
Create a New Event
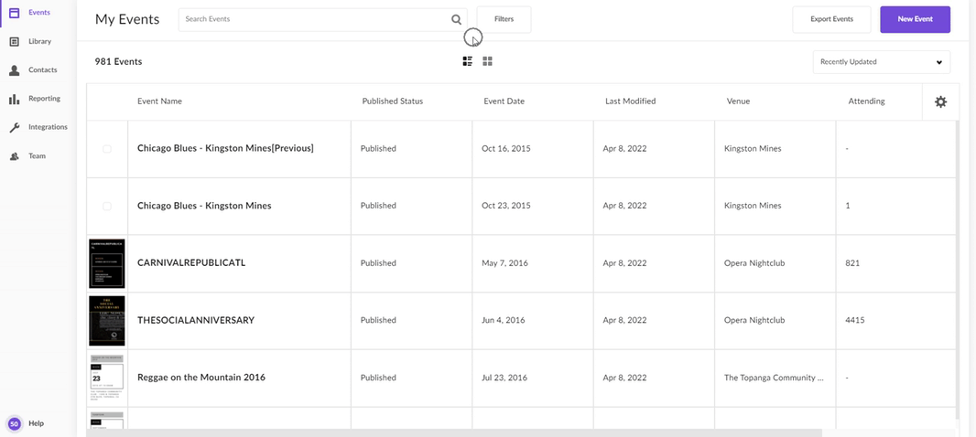[915, 19]
